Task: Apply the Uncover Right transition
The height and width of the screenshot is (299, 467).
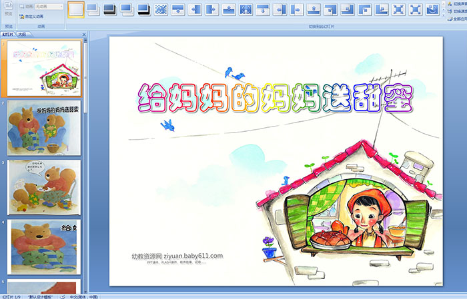Action: pyautogui.click(x=297, y=9)
